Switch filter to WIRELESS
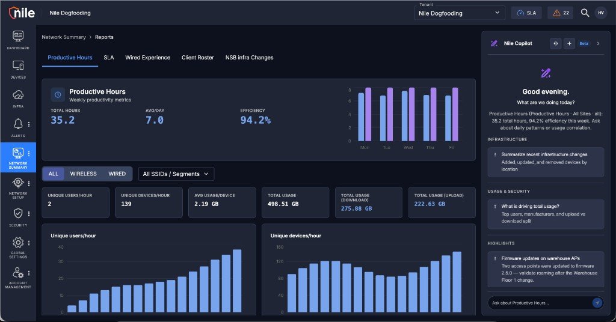616x322 pixels. [x=83, y=174]
